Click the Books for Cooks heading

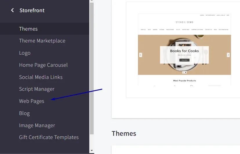coord(184,51)
